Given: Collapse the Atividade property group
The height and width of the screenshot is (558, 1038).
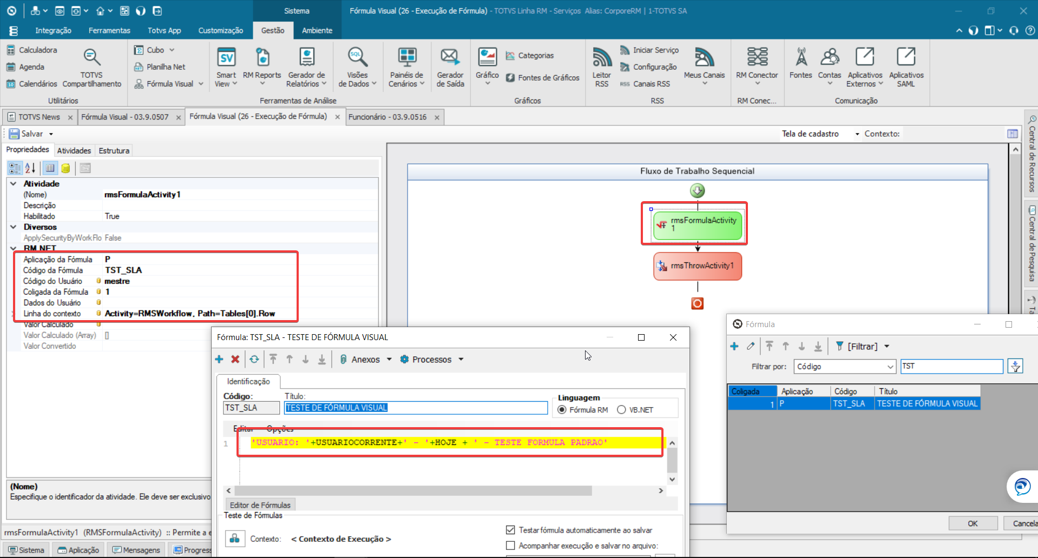Looking at the screenshot, I should click(14, 184).
